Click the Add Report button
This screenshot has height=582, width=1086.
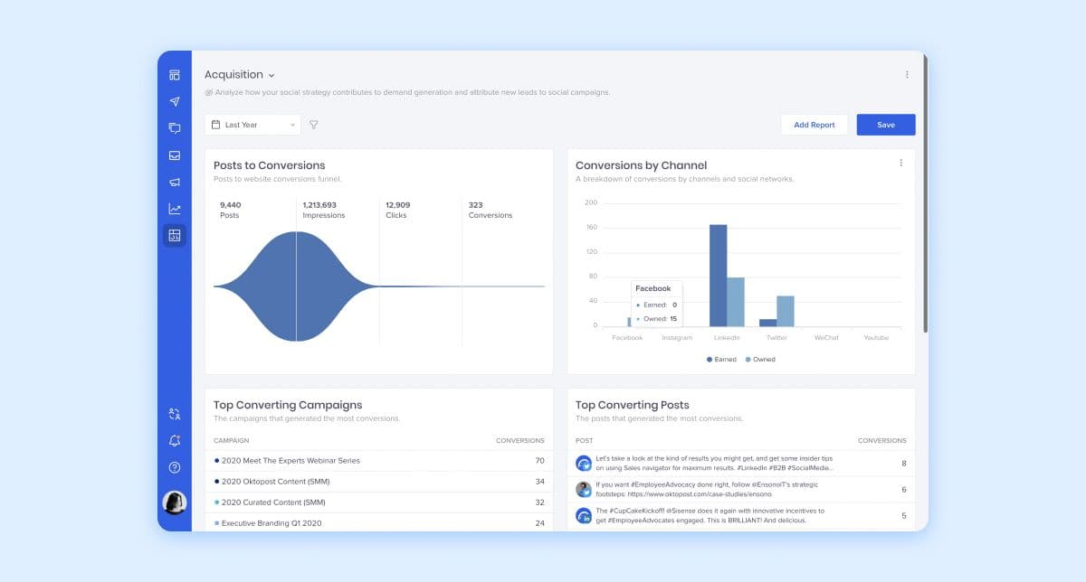pos(814,125)
